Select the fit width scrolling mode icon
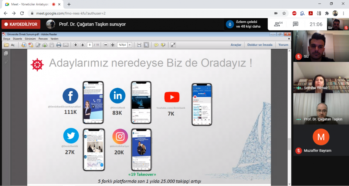349x186 pixels. coord(139,45)
